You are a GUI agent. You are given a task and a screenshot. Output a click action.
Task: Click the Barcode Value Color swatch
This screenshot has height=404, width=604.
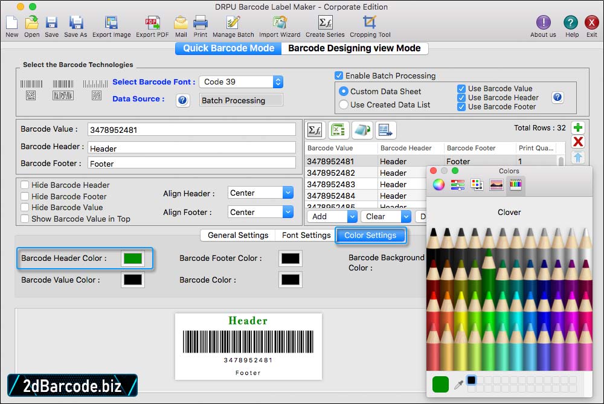pyautogui.click(x=133, y=280)
